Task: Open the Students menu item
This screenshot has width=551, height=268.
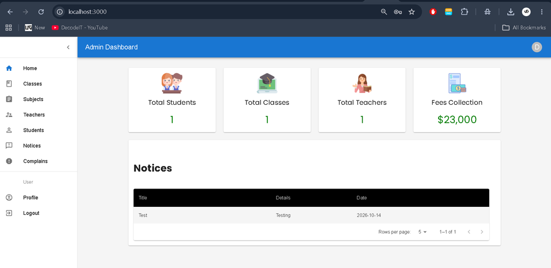Action: click(x=39, y=130)
